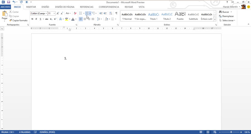Viewport: 251px width, 134px height.
Task: Click the bullet list icon
Action: (81, 13)
